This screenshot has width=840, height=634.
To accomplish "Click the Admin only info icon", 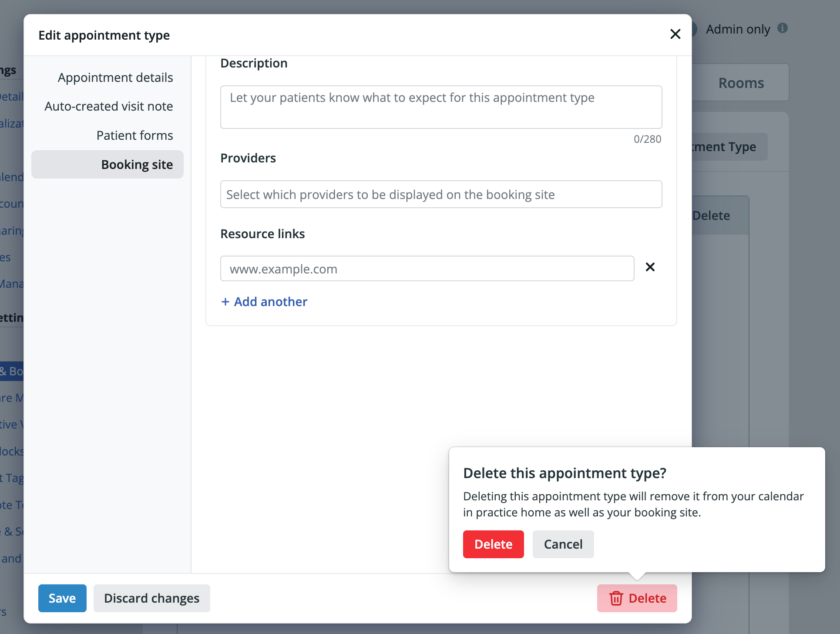I will pos(783,28).
